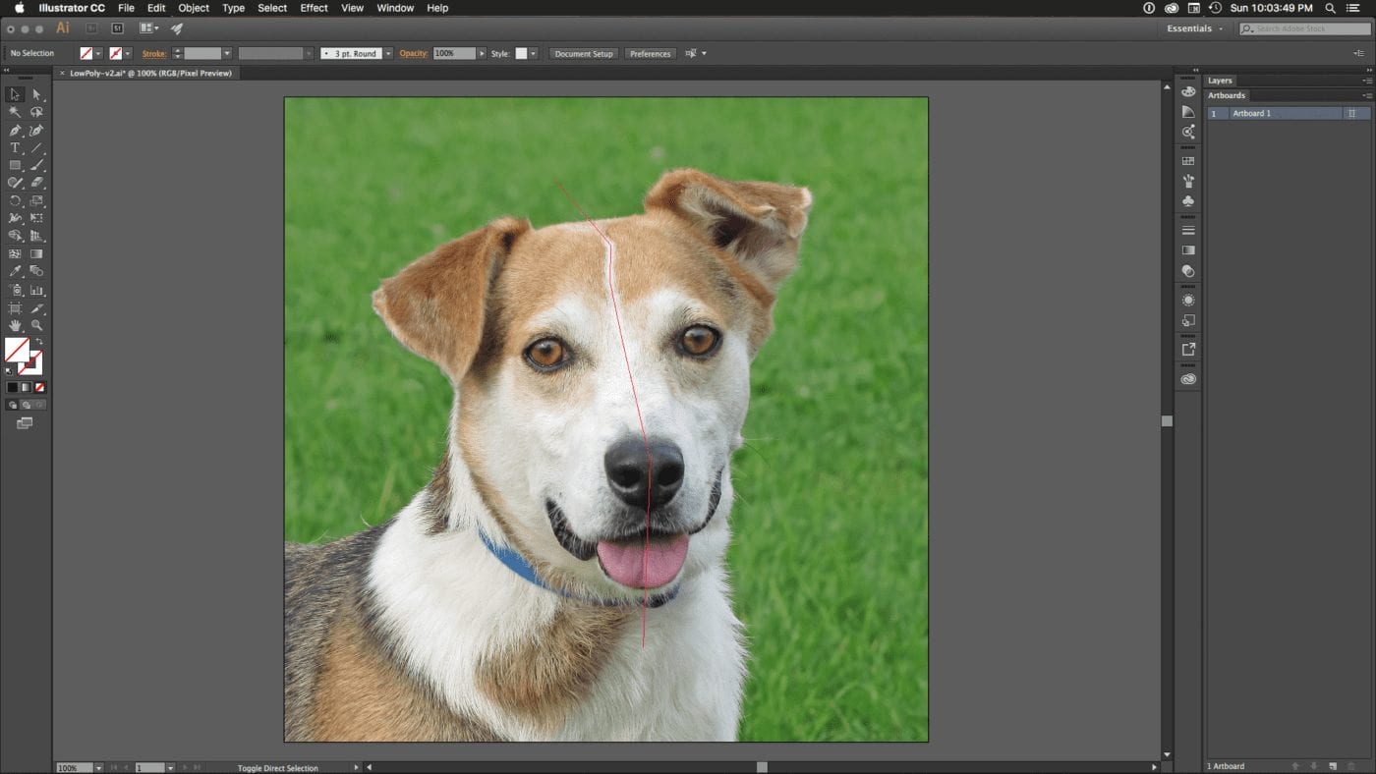Screen dimensions: 1376x774
Task: Pick the Type tool
Action: 15,148
